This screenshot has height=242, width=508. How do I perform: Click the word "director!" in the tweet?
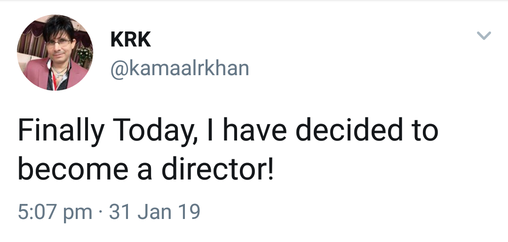pyautogui.click(x=217, y=171)
